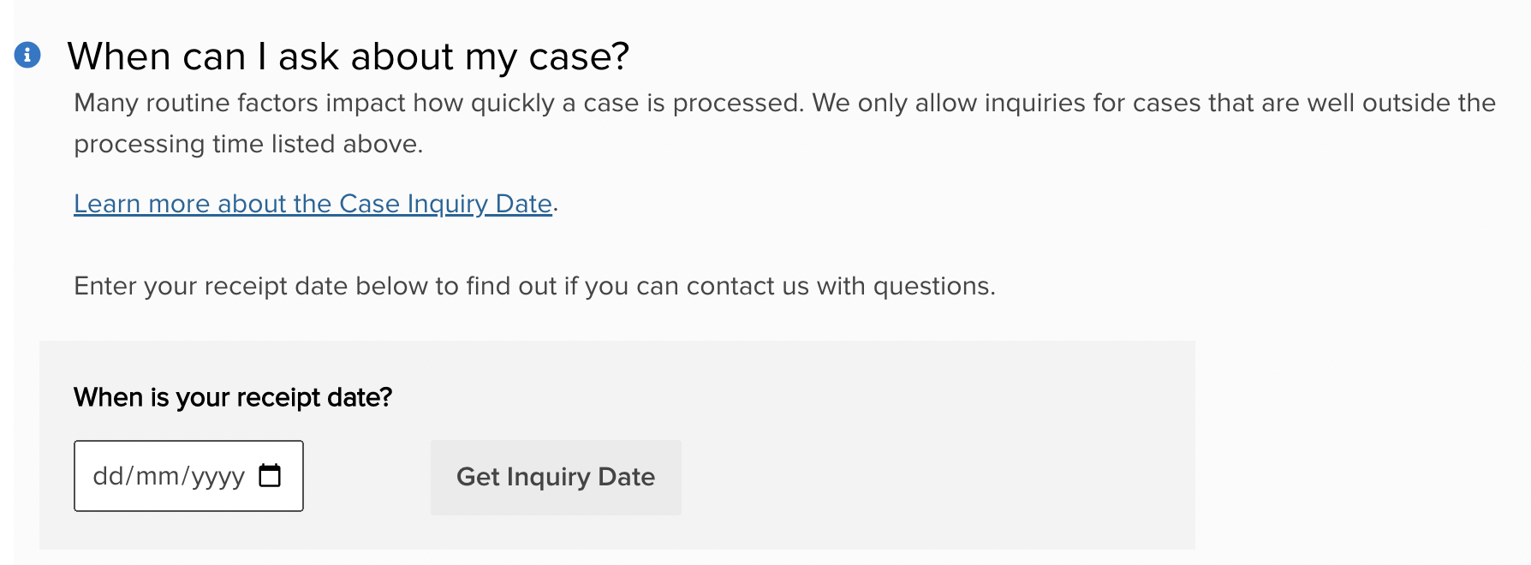Click the Get Inquiry Date button
The image size is (1531, 565).
pos(556,477)
